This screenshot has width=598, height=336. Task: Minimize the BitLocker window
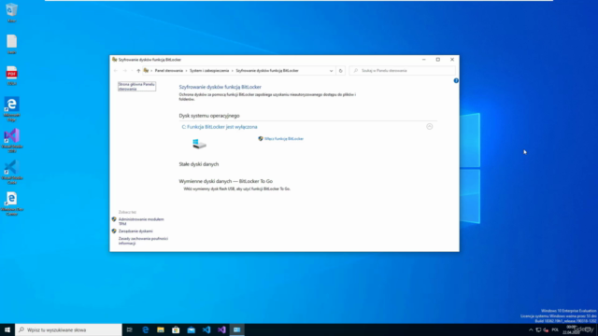(423, 60)
